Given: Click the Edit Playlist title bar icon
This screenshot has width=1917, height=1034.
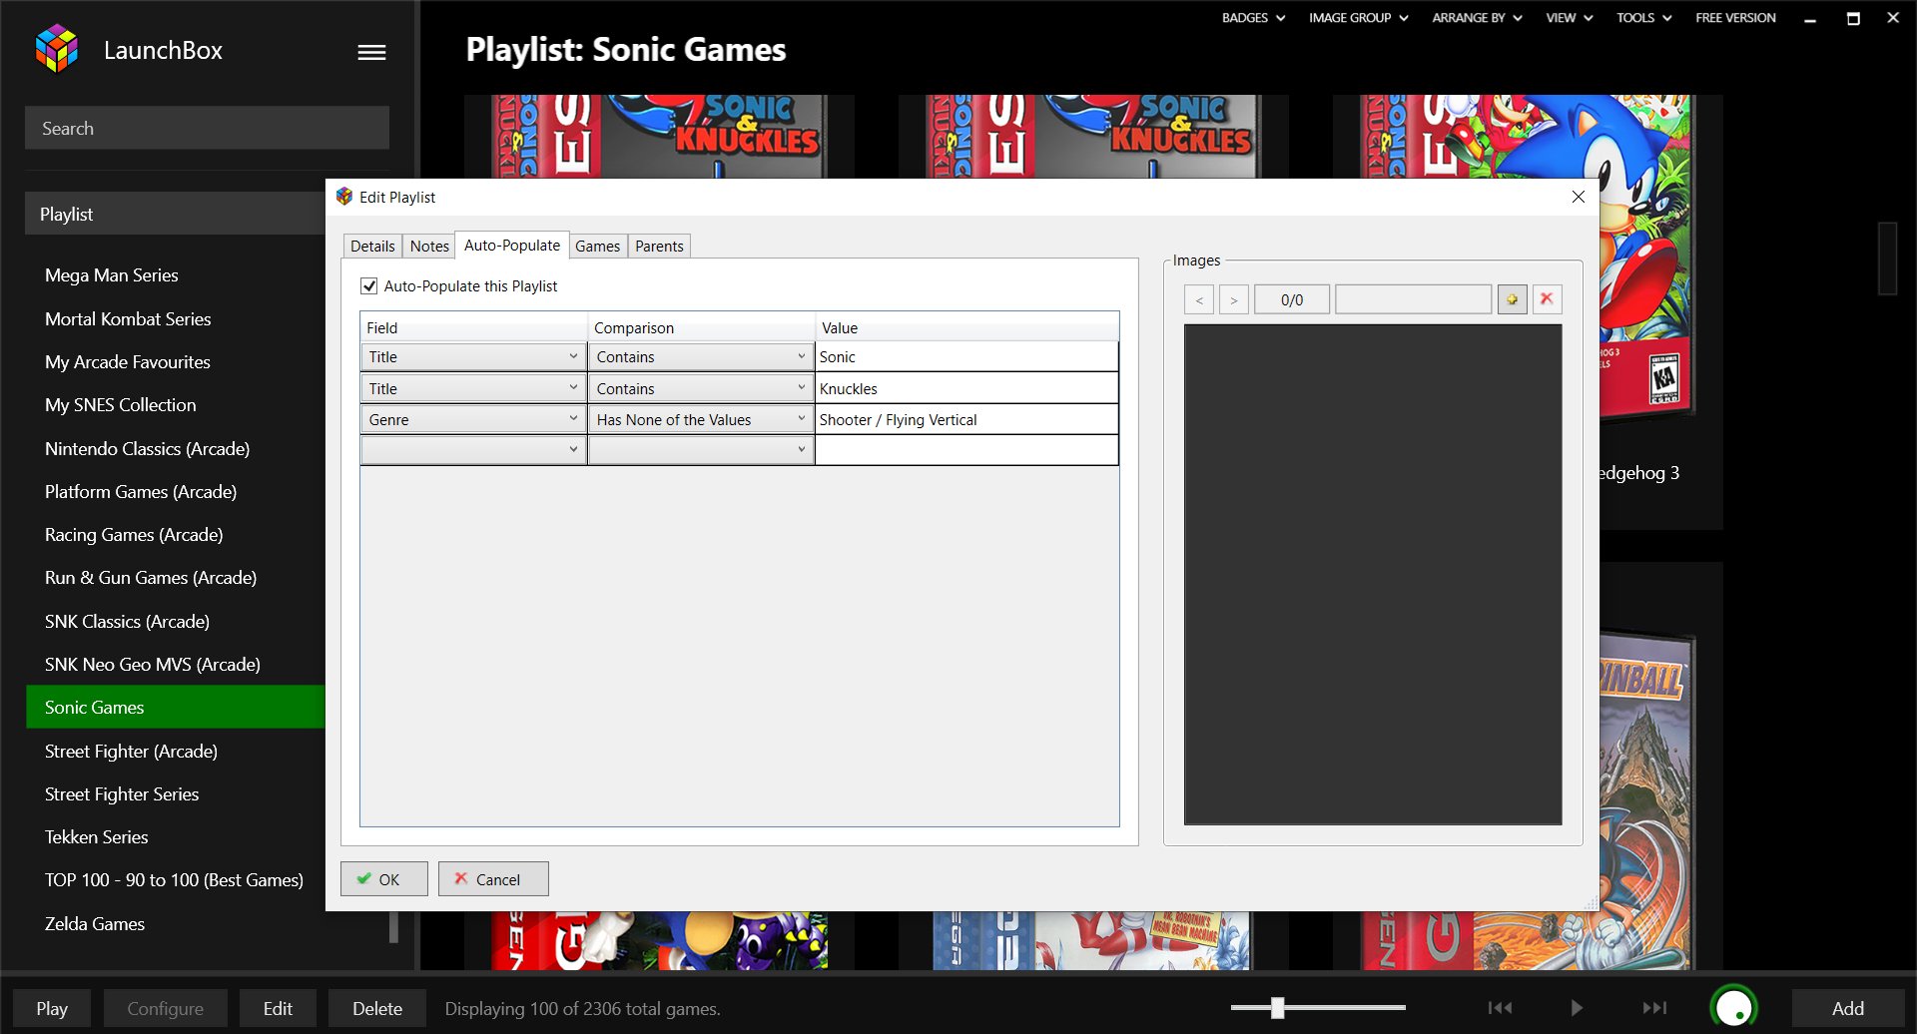Looking at the screenshot, I should pyautogui.click(x=344, y=197).
